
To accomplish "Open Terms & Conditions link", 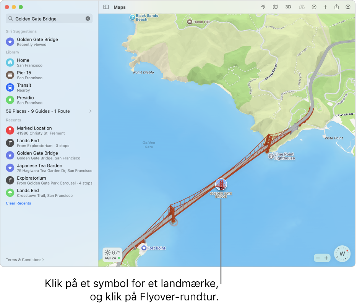I will click(25, 260).
